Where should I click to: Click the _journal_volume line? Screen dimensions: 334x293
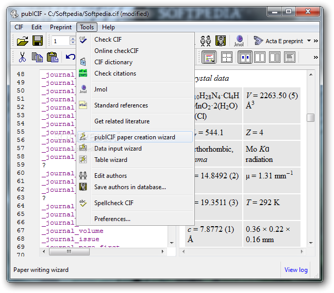73,231
